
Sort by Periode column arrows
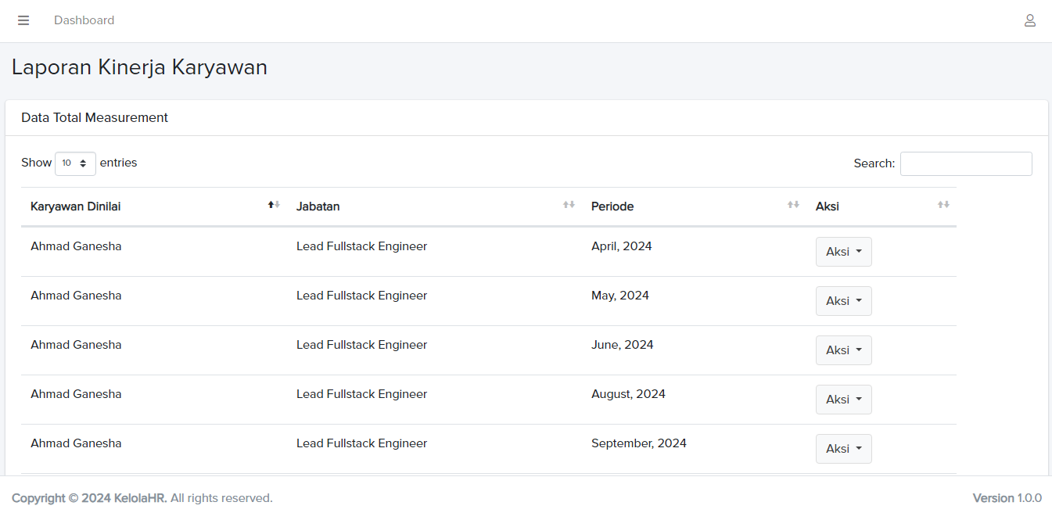(x=793, y=205)
